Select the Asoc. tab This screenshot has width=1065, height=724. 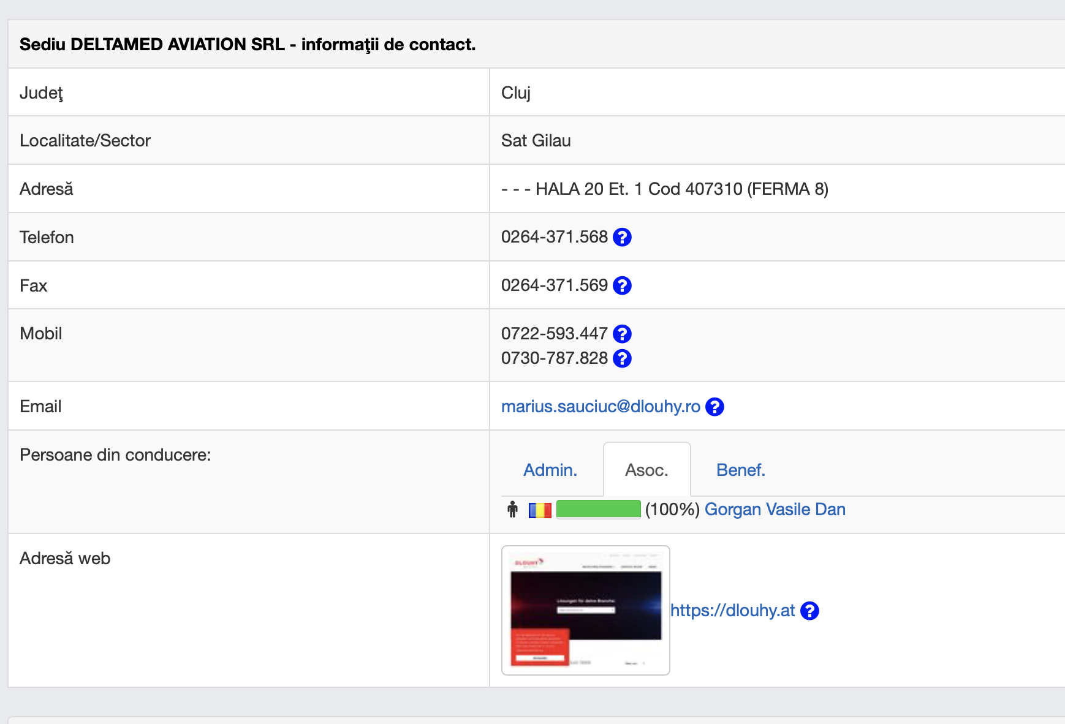coord(646,470)
